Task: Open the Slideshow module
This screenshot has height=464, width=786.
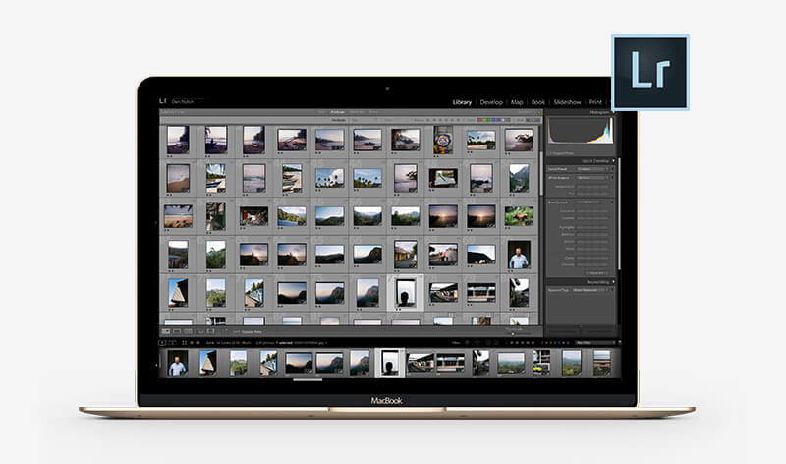Action: (x=567, y=102)
